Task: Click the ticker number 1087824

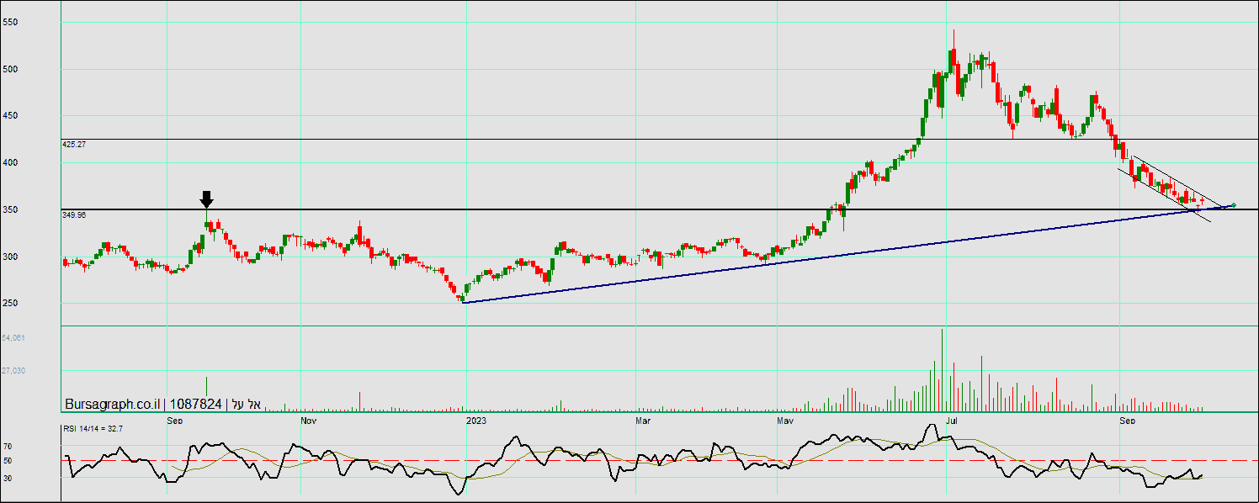Action: click(x=195, y=405)
